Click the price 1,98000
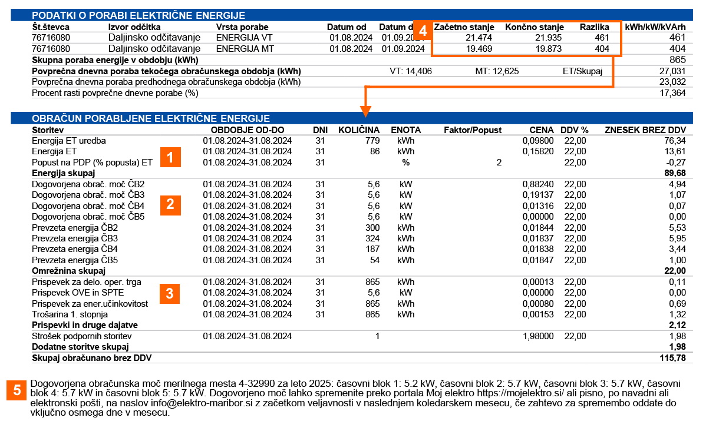 [537, 336]
